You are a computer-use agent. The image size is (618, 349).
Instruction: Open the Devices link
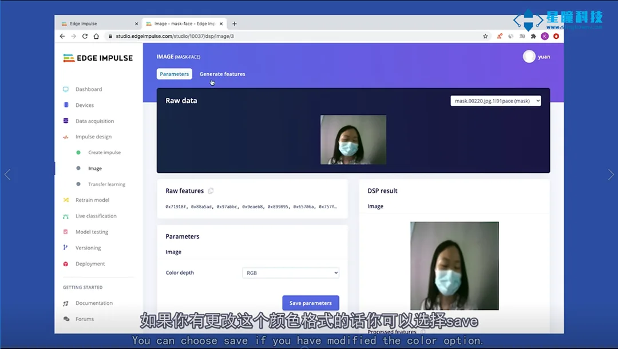84,105
